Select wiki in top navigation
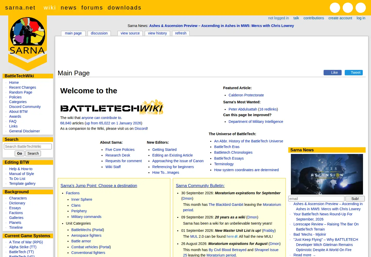Viewport: 371px width, 257px height. tap(50, 8)
